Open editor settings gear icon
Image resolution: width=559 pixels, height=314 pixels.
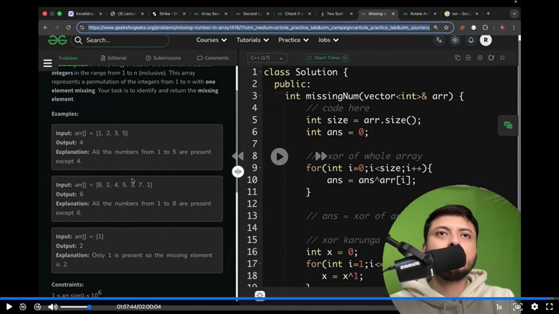point(480,58)
